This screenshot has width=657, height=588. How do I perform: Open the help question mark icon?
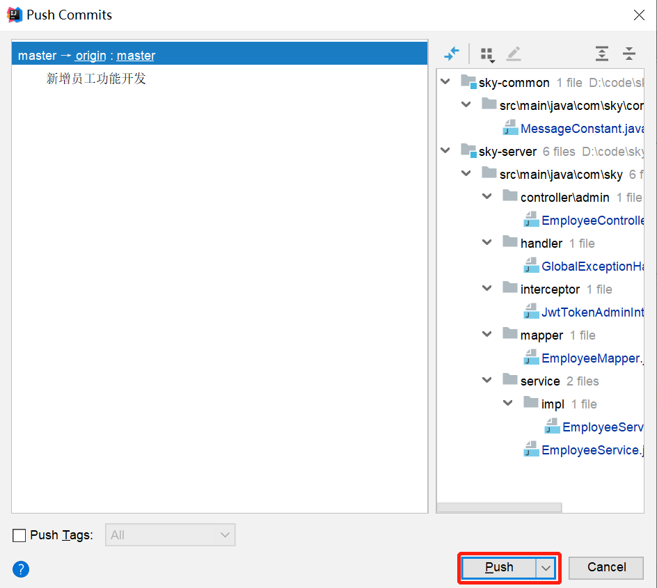[21, 569]
